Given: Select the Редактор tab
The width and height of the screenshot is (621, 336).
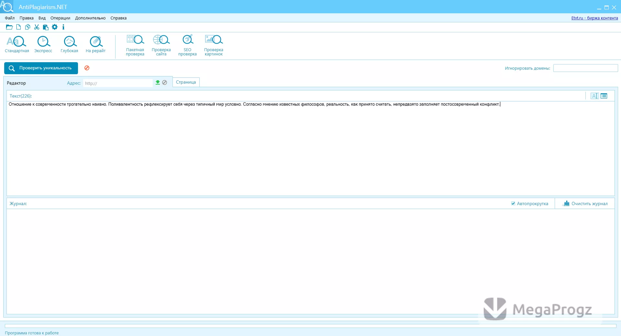Looking at the screenshot, I should tap(16, 83).
